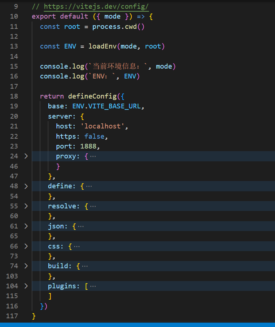Screen dimensions: 275x327
Task: Unfold the plugins array gutter arrow
Action: pos(26,286)
